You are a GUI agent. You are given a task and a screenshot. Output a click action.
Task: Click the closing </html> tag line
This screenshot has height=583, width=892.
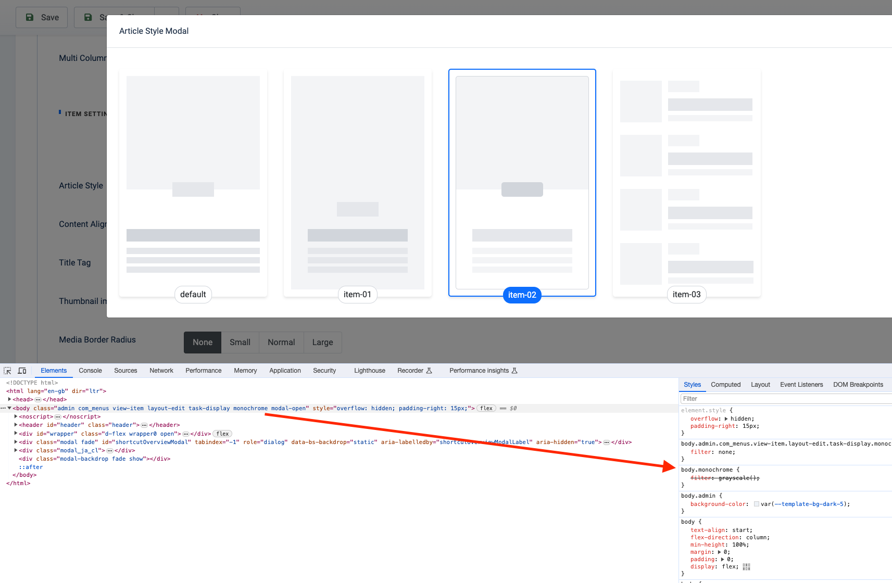[18, 483]
